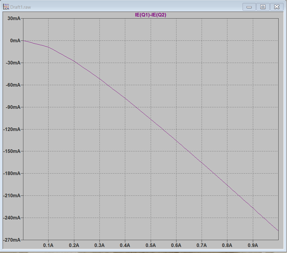Click the -270mA vertical axis label
287x253 pixels.
point(12,240)
